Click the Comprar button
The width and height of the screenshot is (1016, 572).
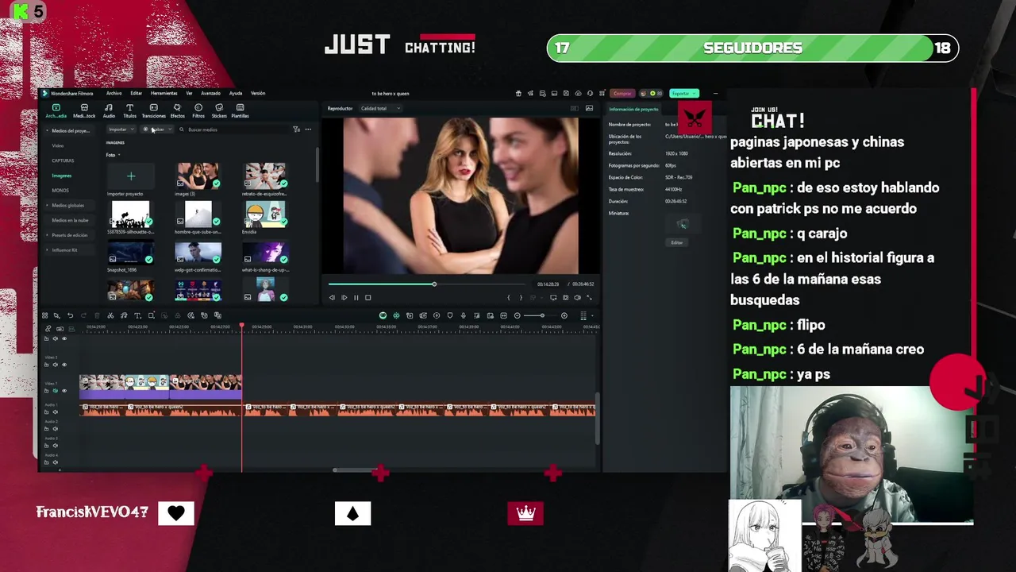point(622,93)
